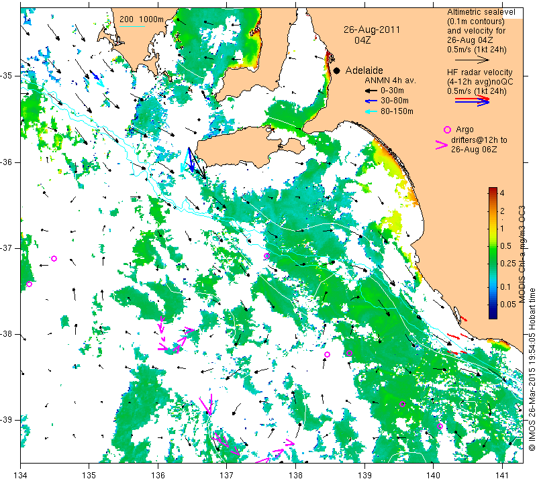Click the green 0.5 band of the colorbar

pyautogui.click(x=493, y=246)
